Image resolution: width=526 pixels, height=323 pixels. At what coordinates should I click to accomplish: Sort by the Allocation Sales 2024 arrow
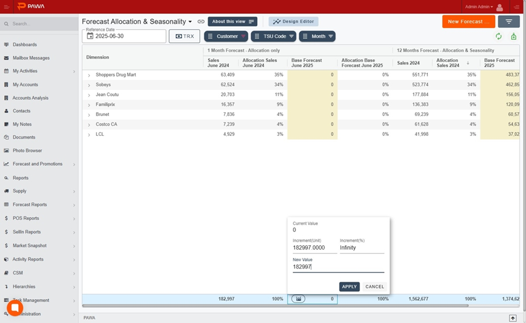click(x=468, y=63)
